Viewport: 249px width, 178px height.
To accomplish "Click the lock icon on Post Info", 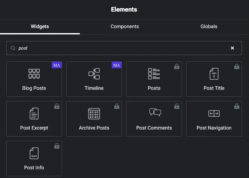I will coord(57,146).
